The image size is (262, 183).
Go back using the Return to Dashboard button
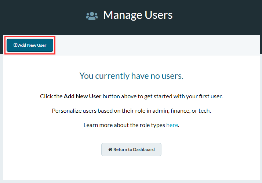(131, 149)
